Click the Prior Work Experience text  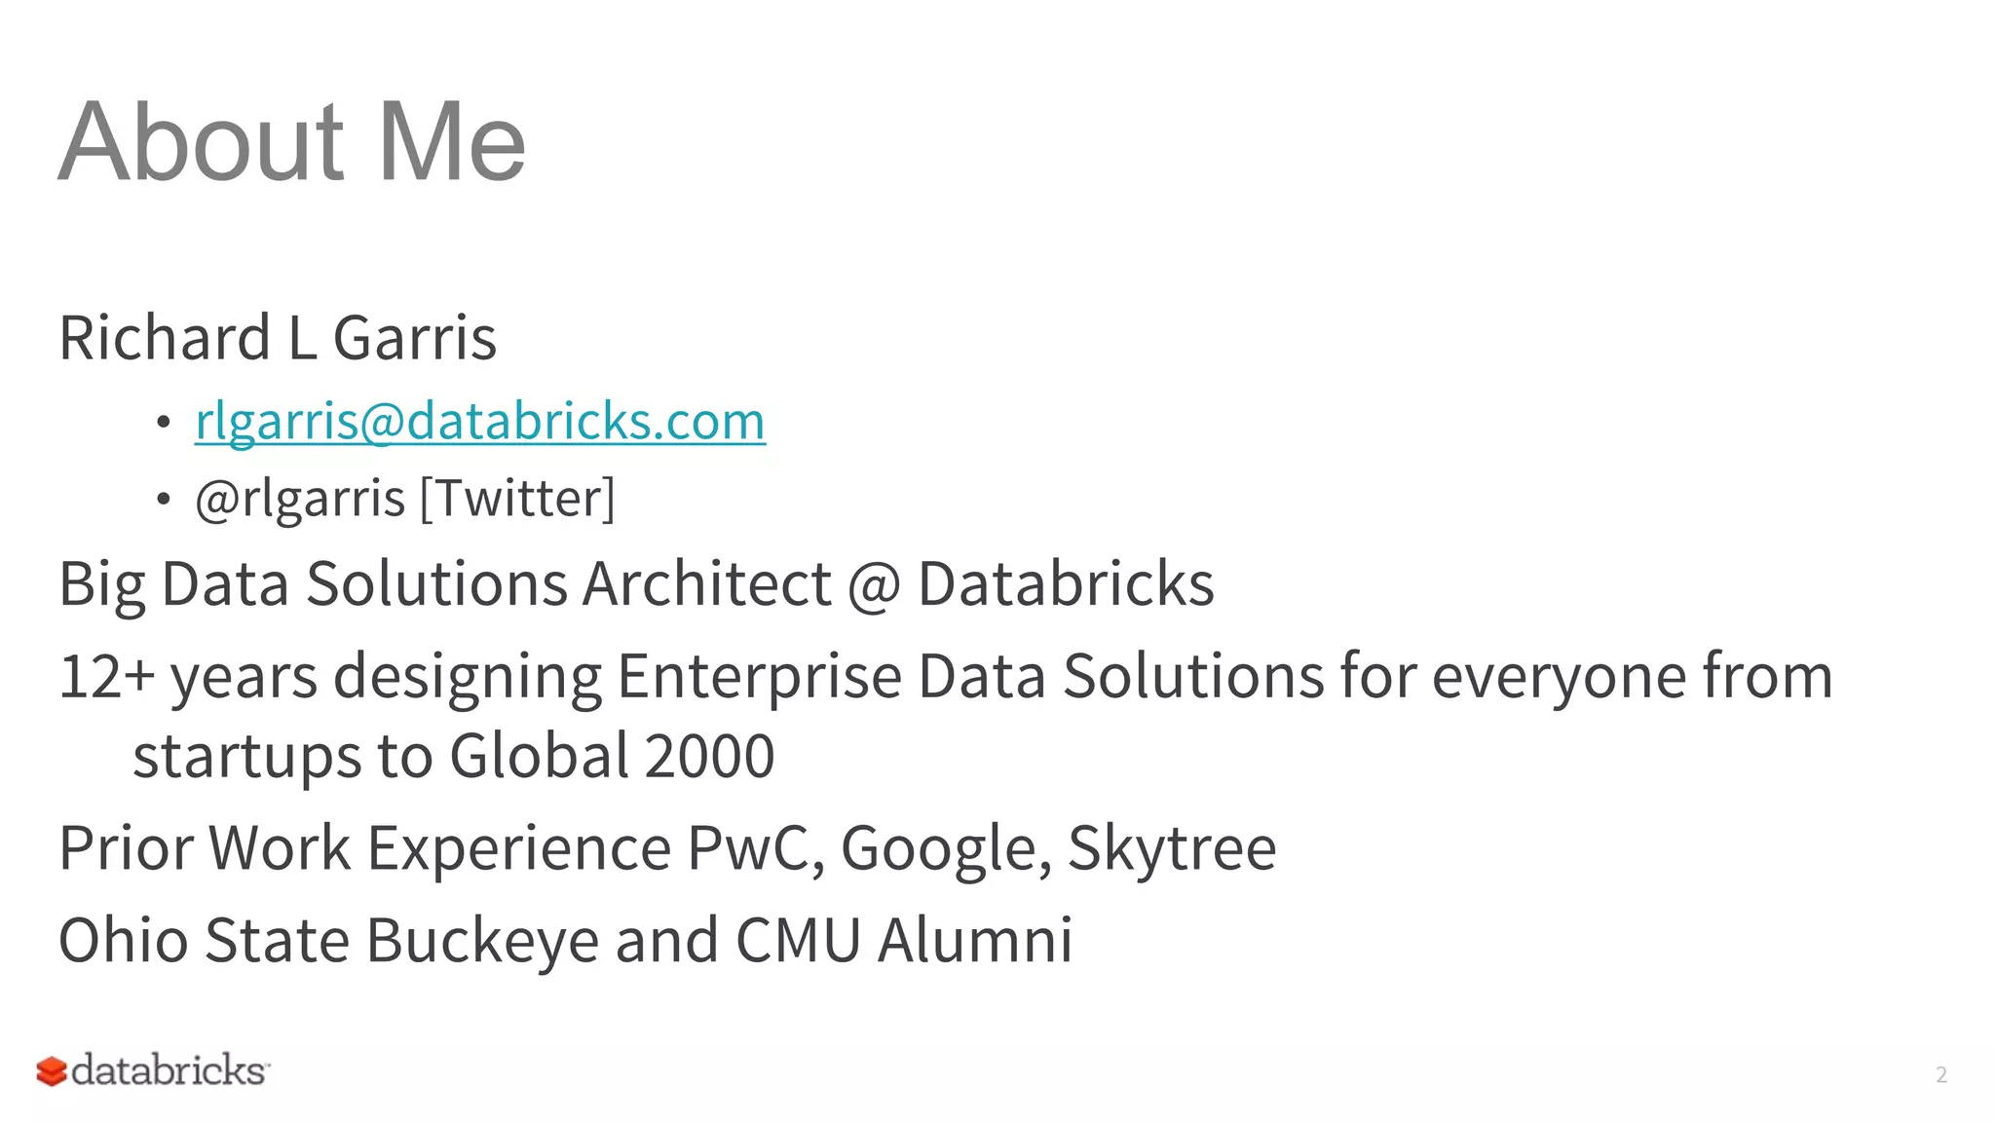[365, 847]
